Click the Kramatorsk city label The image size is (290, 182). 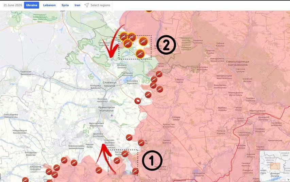coord(107,109)
